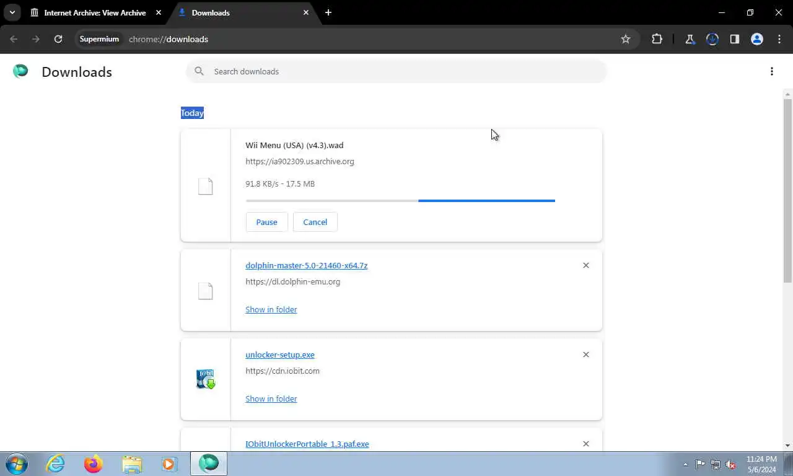Click the Supermium site info chip

pyautogui.click(x=99, y=39)
